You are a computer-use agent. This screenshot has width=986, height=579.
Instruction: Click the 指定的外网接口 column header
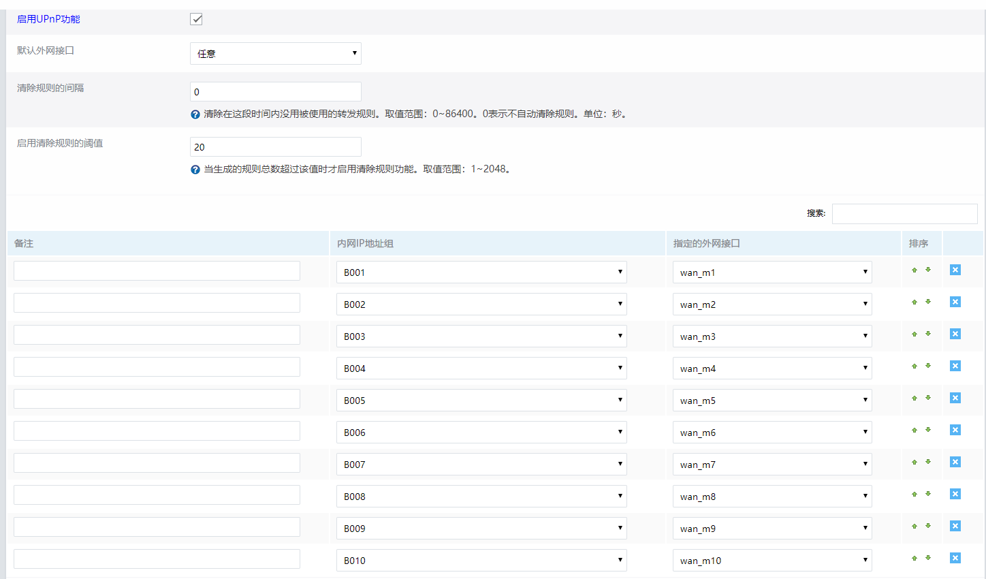tap(706, 243)
